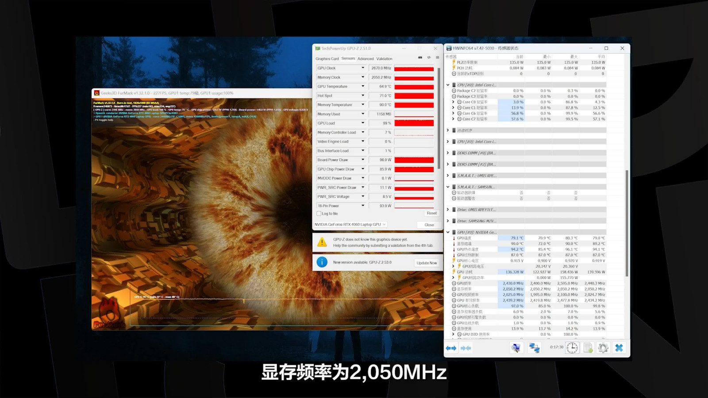708x398 pixels.
Task: Open the Memory Clock sensor dropdown arrow
Action: (363, 77)
